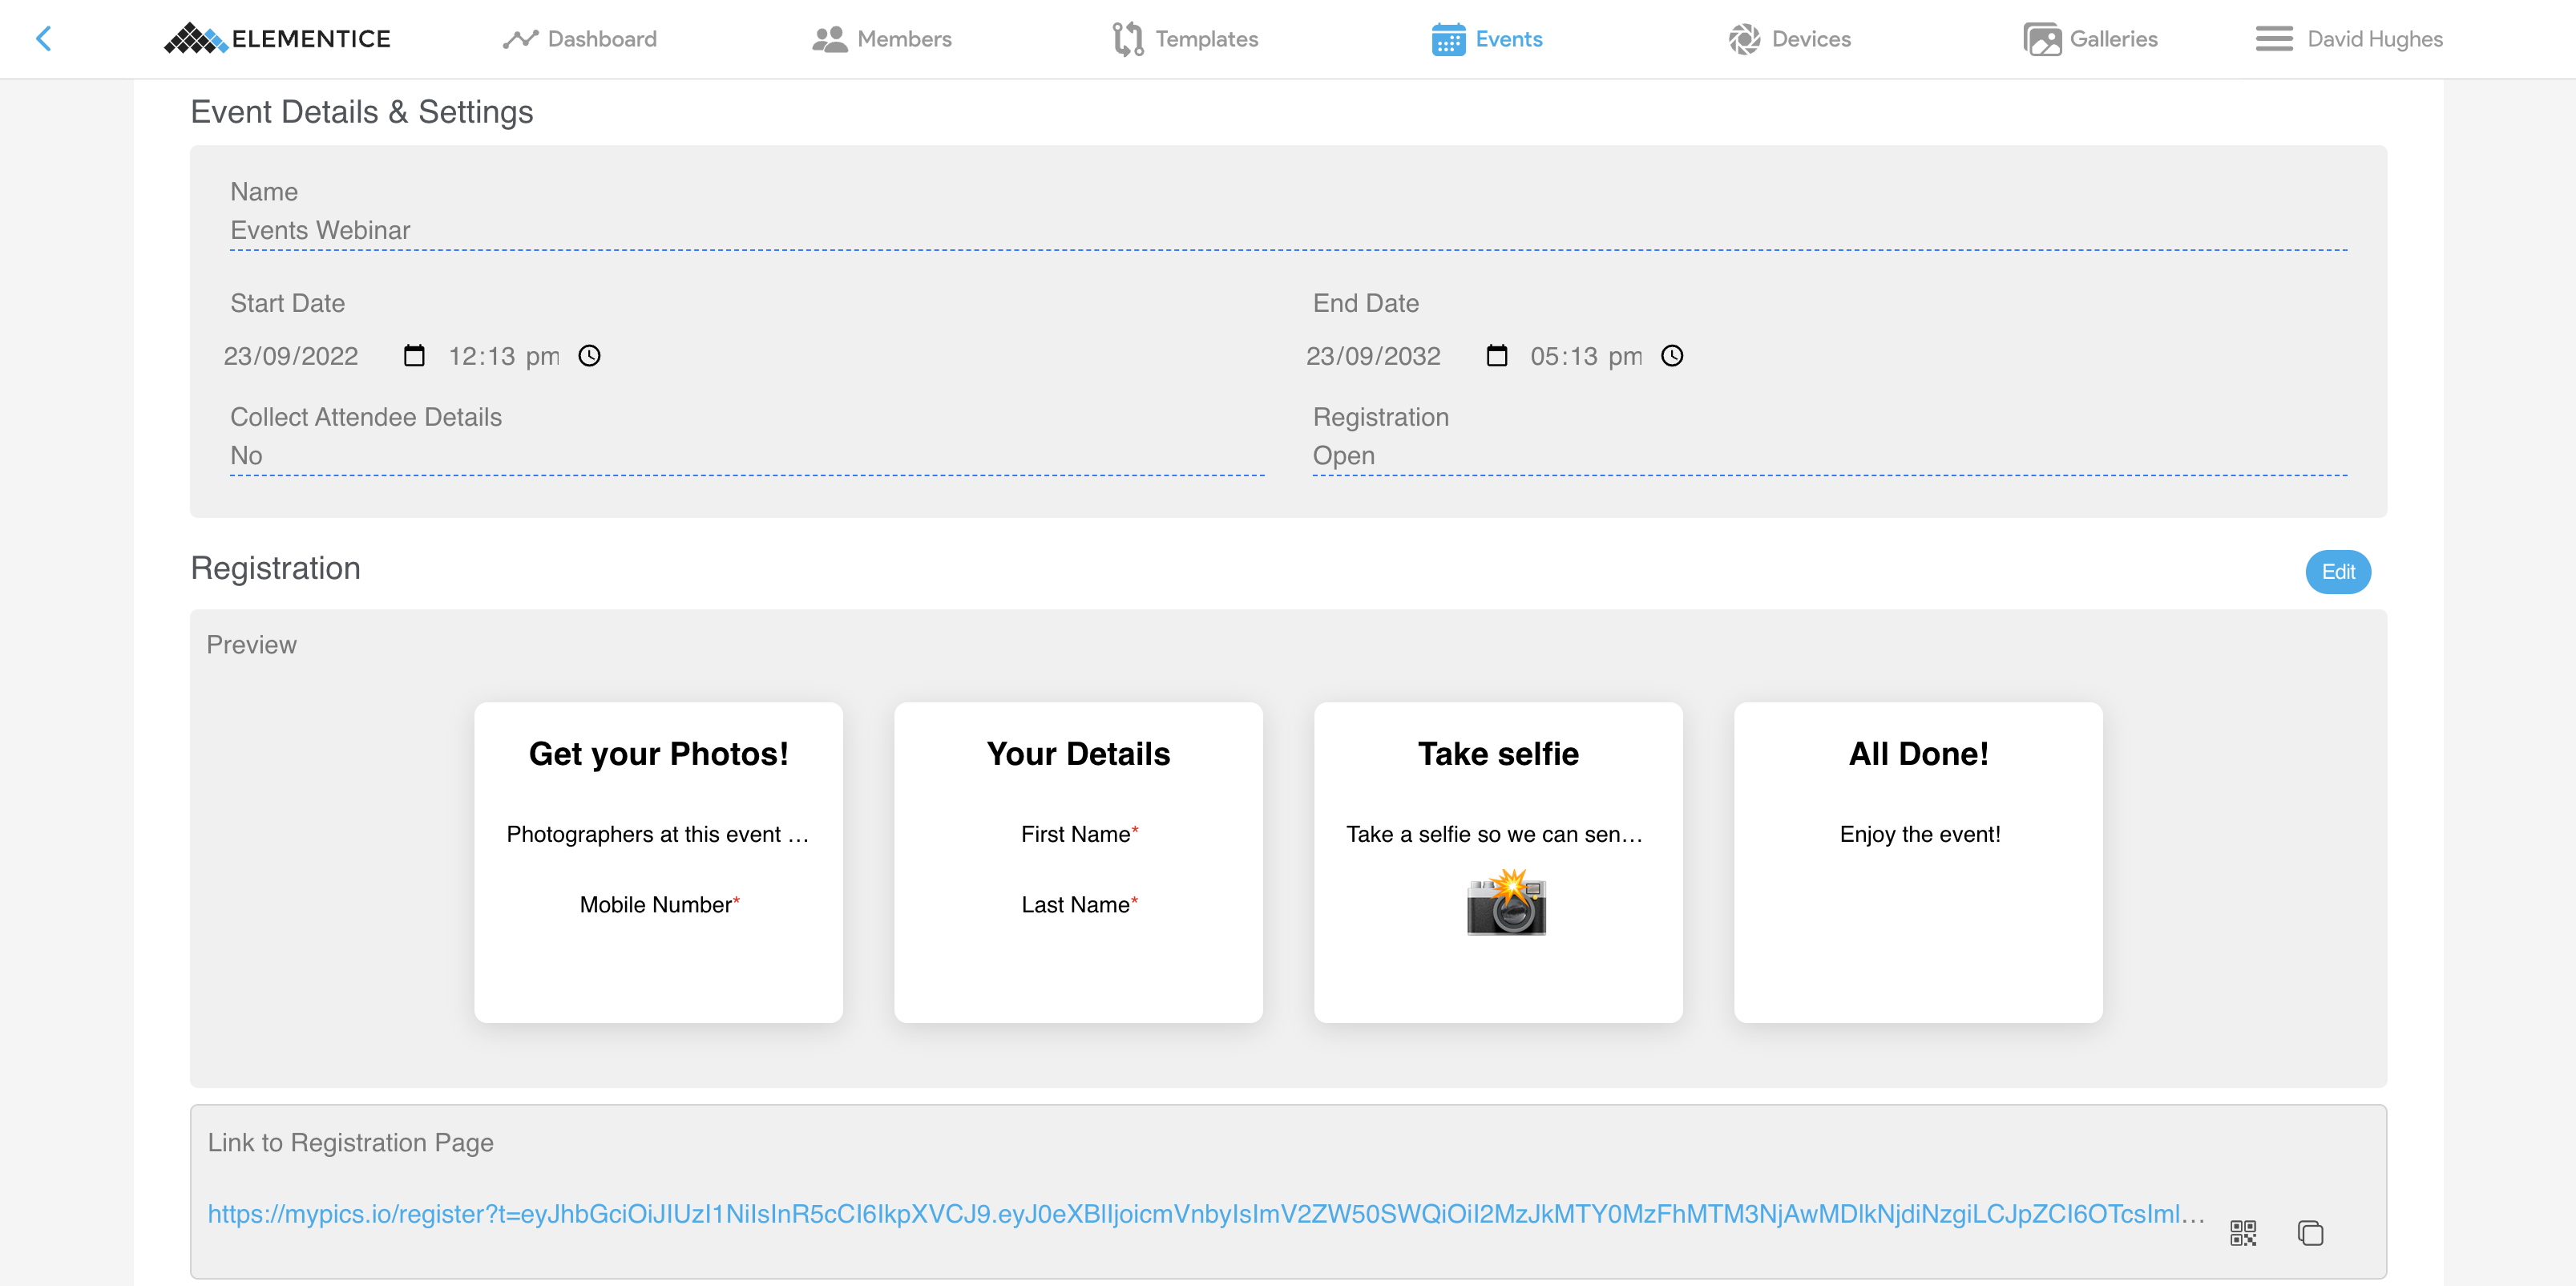Click the Elementice logo

pos(277,39)
